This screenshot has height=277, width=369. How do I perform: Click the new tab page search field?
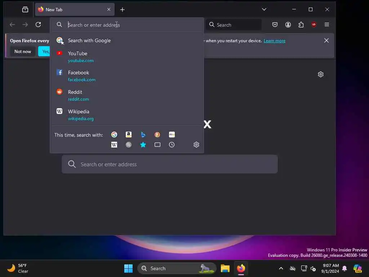click(x=170, y=164)
